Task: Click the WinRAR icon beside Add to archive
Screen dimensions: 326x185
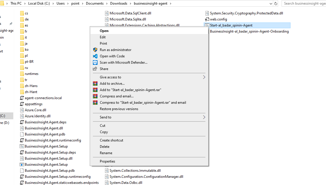Action: point(95,84)
